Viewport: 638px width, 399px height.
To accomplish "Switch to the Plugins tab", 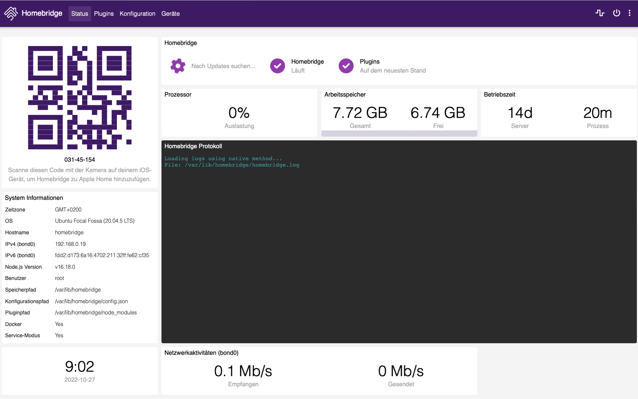I will tap(104, 13).
